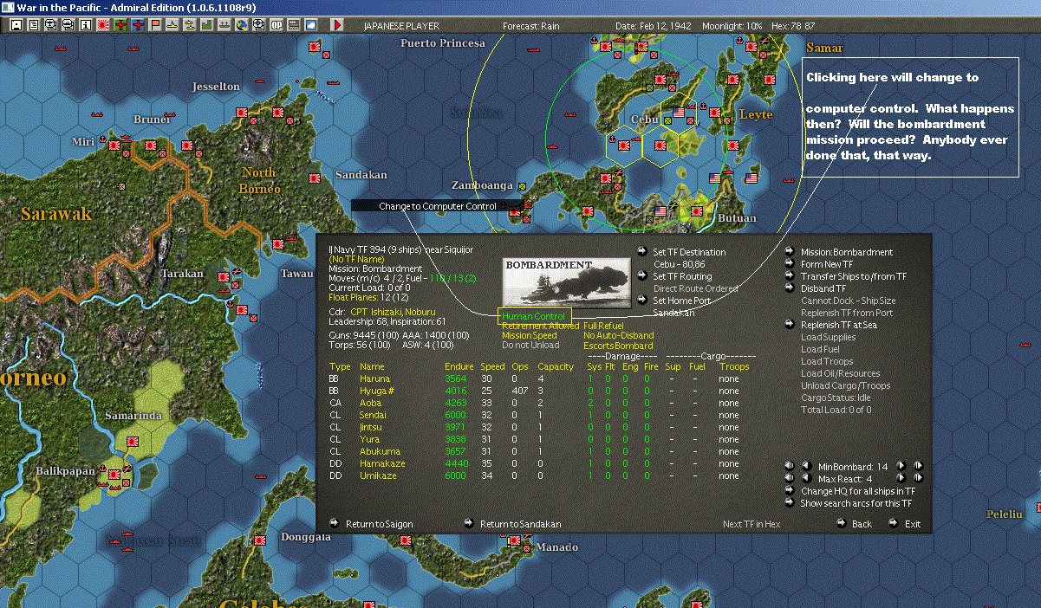Open the Mission: Bombardment selector
Image resolution: width=1041 pixels, height=608 pixels.
coord(790,252)
